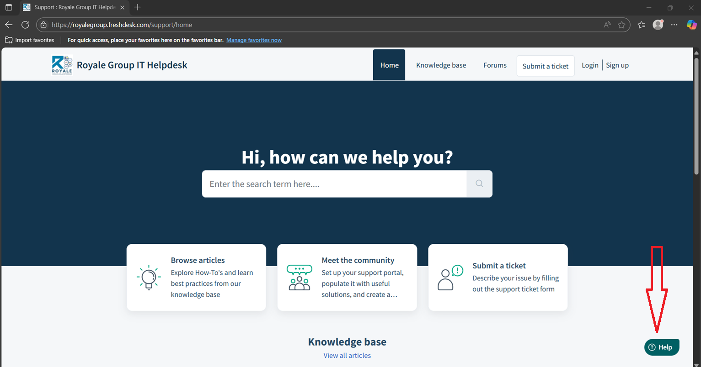Select the Home nav tab

pos(389,65)
